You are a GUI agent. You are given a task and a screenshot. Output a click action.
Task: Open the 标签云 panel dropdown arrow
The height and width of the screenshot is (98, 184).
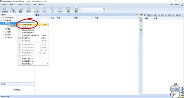coord(33,84)
